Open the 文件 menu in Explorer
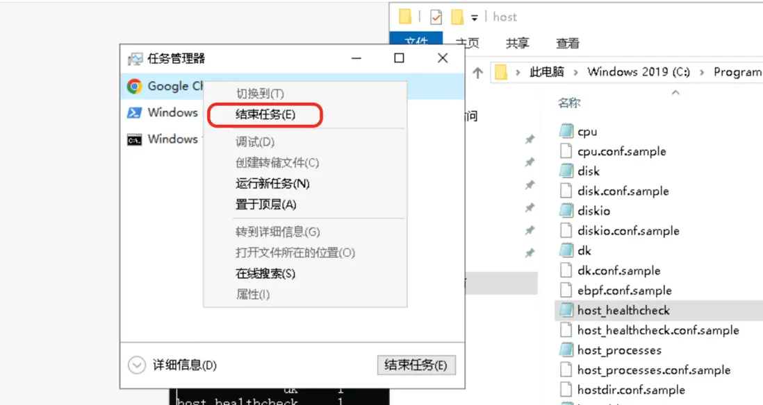This screenshot has height=405, width=763. pyautogui.click(x=416, y=42)
